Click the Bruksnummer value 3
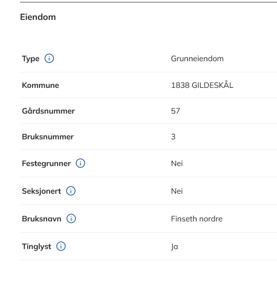 coord(173,137)
